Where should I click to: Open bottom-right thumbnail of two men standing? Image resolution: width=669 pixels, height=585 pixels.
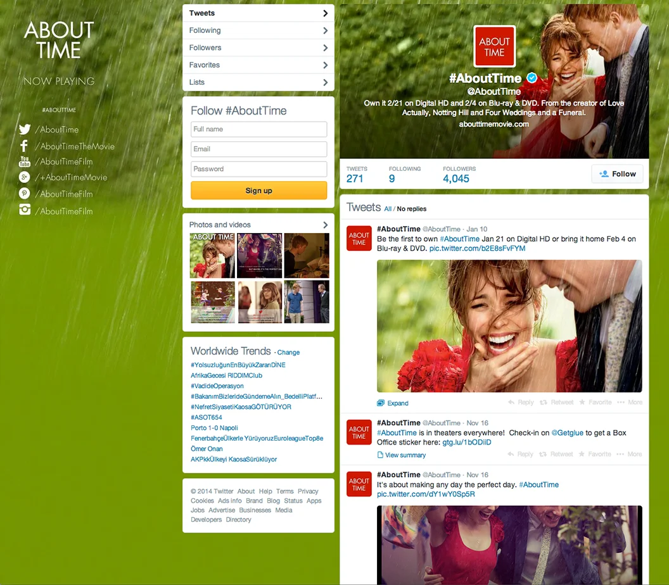coord(307,302)
